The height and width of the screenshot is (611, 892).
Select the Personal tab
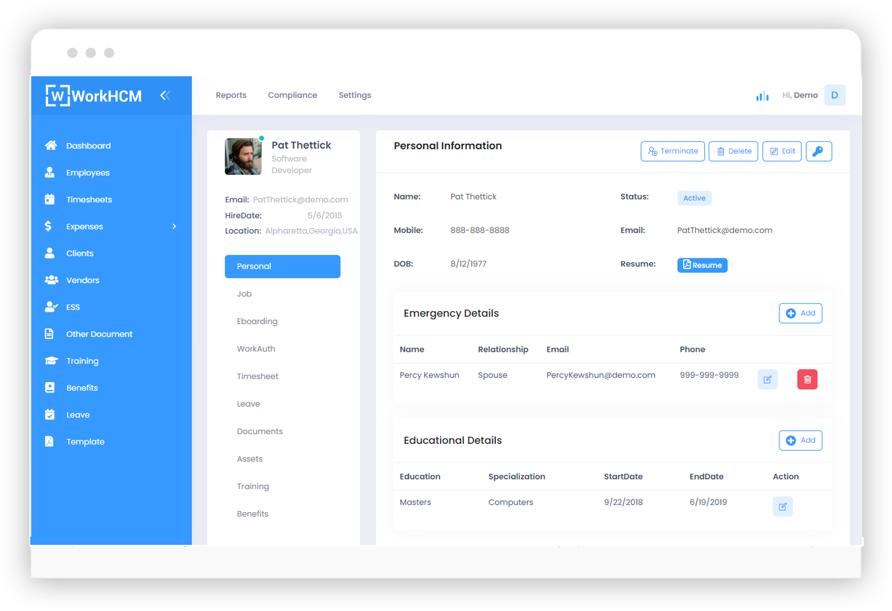(x=282, y=266)
